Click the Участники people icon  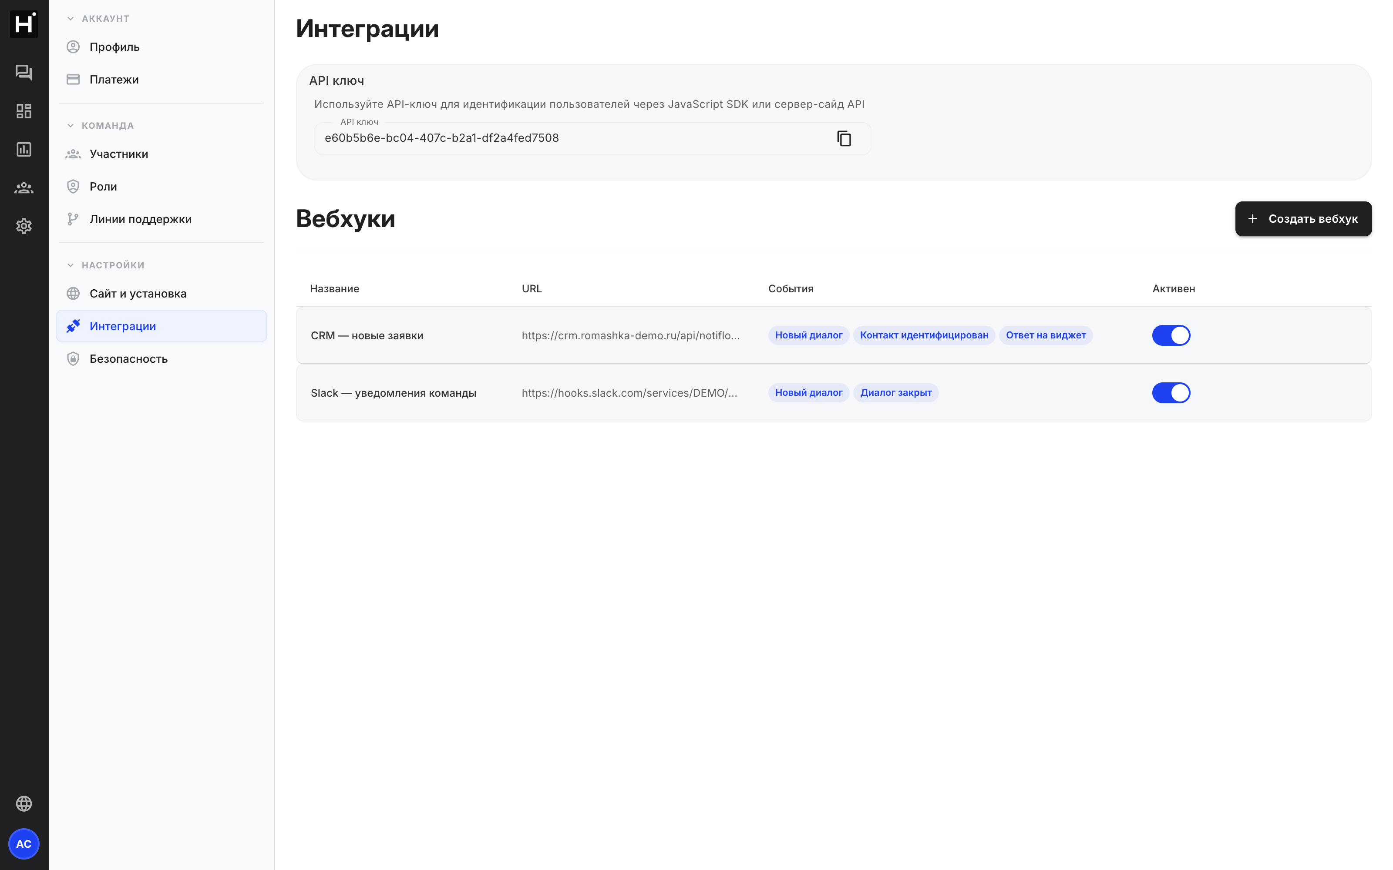point(73,154)
